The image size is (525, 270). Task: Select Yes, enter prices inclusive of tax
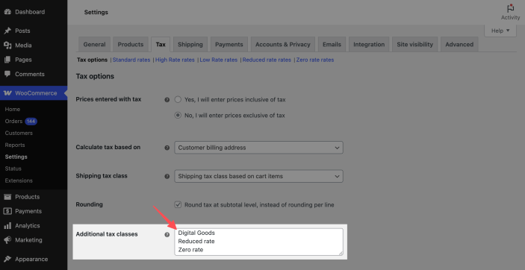[178, 99]
